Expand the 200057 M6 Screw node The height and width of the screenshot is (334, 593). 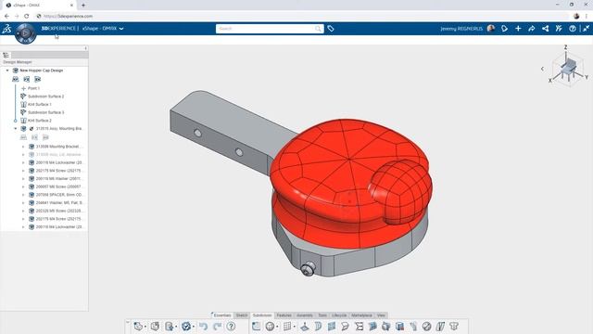(23, 186)
